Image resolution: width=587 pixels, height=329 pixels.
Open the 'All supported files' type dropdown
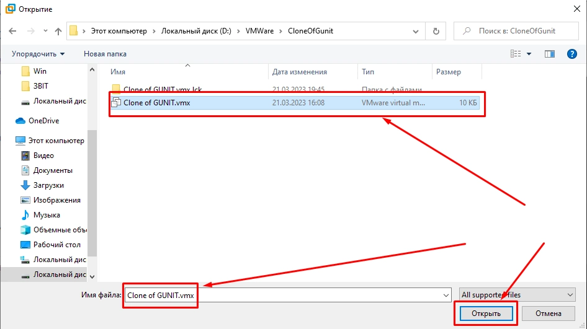pyautogui.click(x=518, y=295)
